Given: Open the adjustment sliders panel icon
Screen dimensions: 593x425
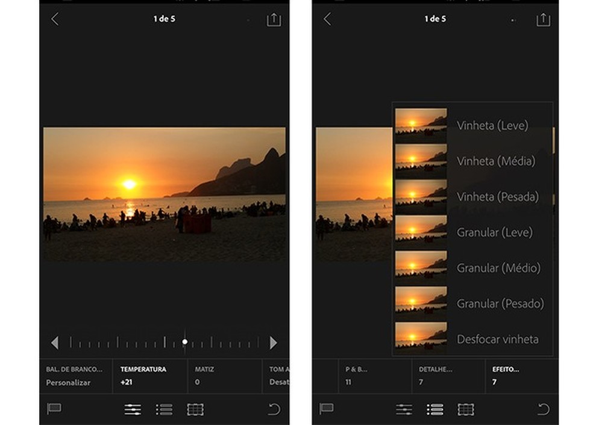Looking at the screenshot, I should [133, 409].
